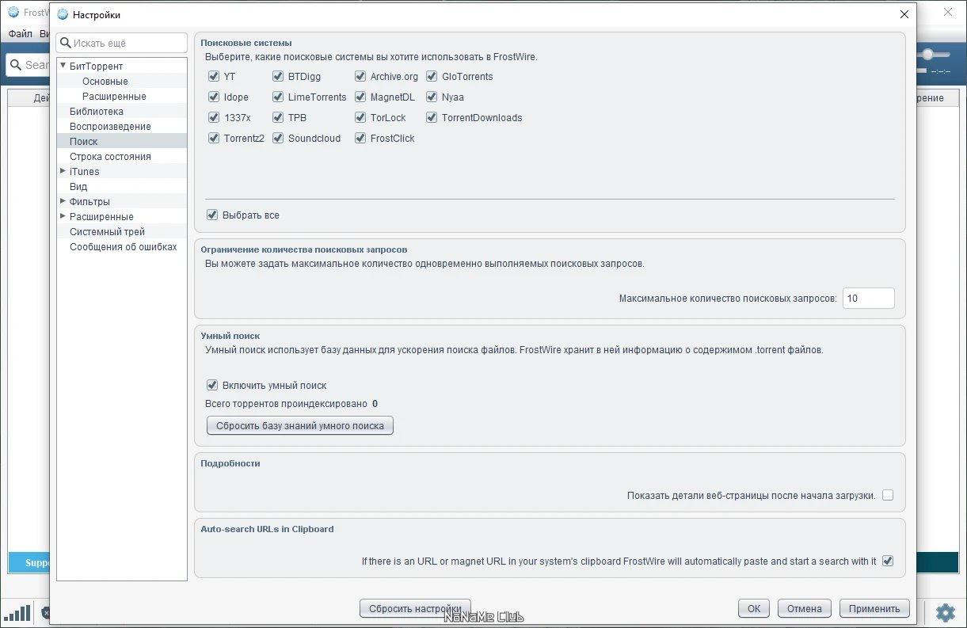Click the signal strength bars icon
The height and width of the screenshot is (628, 967).
17,612
